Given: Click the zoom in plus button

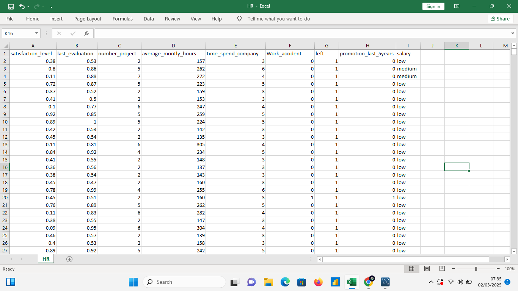Looking at the screenshot, I should 498,269.
